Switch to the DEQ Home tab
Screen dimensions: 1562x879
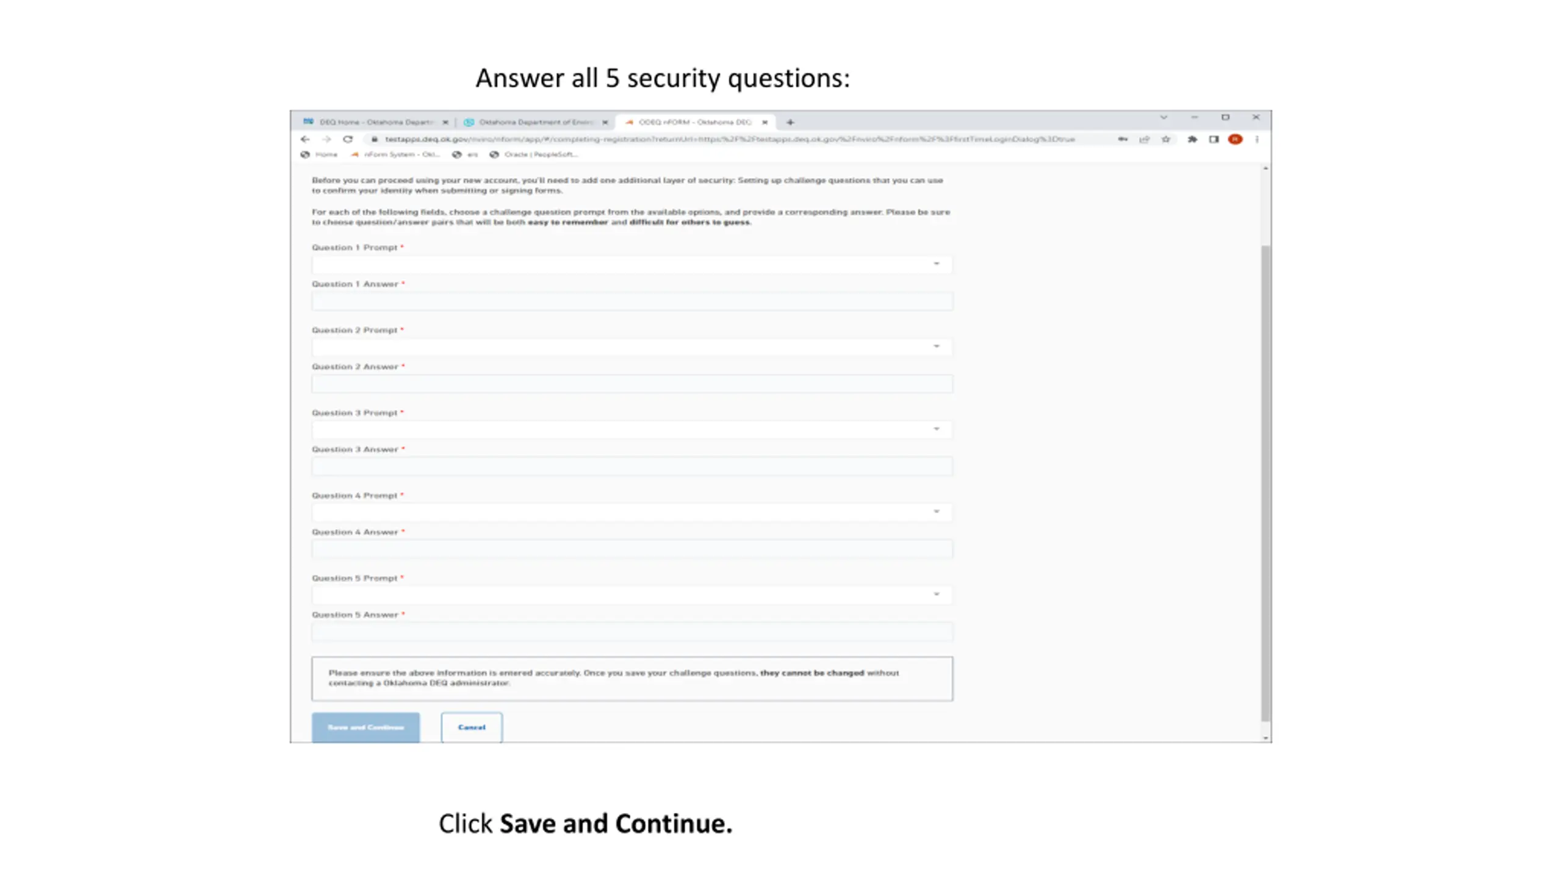pos(375,122)
